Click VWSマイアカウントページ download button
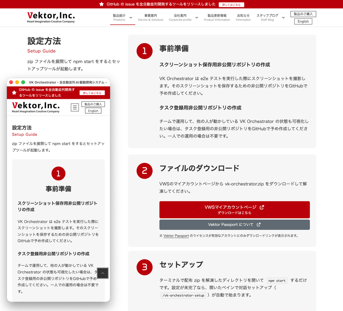 pos(235,209)
